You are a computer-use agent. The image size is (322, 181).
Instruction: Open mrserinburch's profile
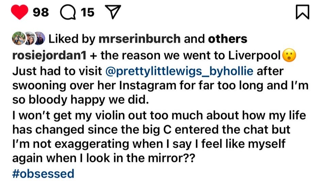coord(139,39)
